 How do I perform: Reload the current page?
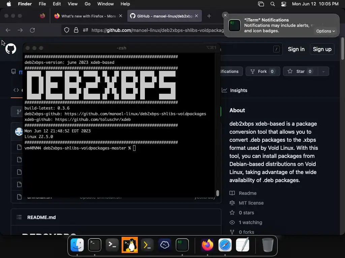pos(32,30)
